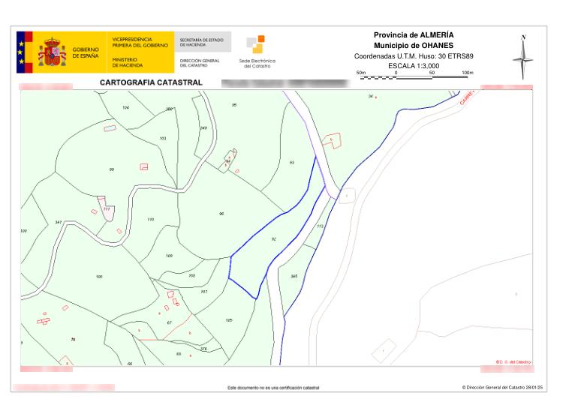Viewport: 575px width, 417px height.
Task: Click the red "CARRET" road label
Action: pyautogui.click(x=467, y=98)
